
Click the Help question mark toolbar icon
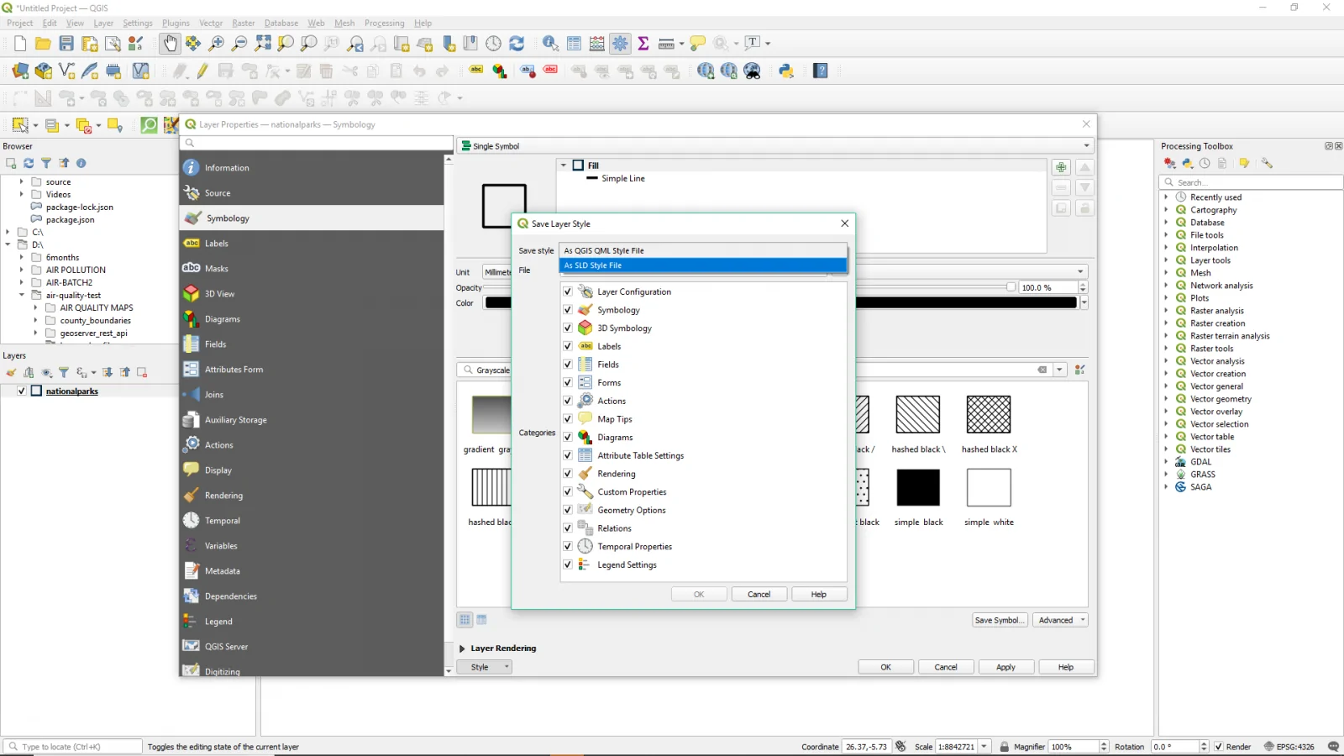click(821, 71)
